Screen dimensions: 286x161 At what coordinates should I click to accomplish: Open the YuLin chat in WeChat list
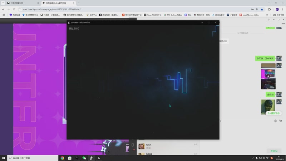[168, 146]
